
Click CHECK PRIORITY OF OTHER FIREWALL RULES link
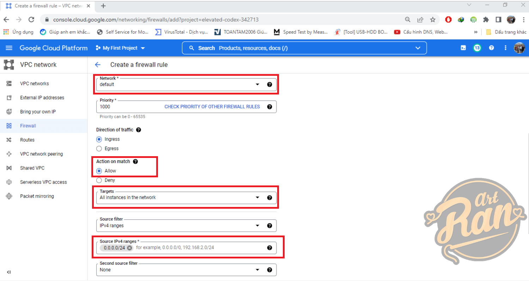point(212,106)
